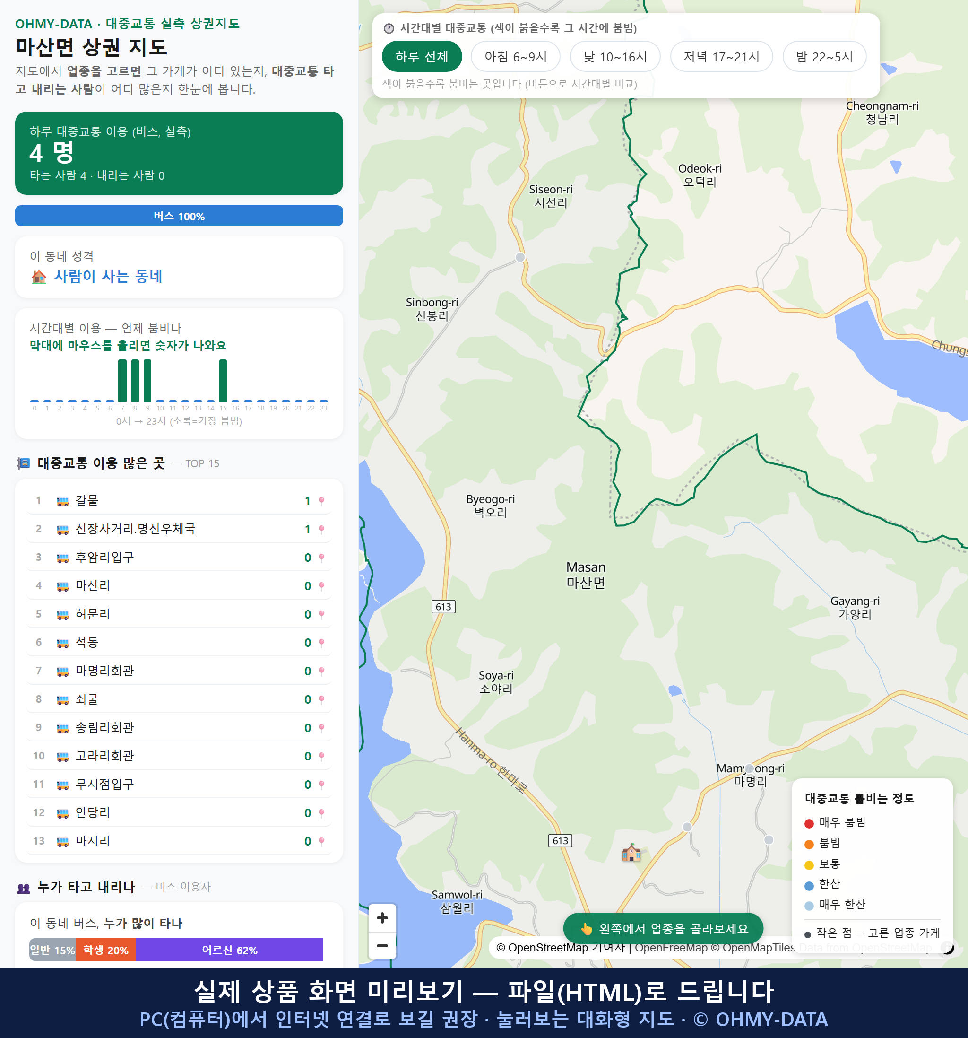Click the 한산 blue legend dot
Screen dimensions: 968x1038
click(x=809, y=886)
